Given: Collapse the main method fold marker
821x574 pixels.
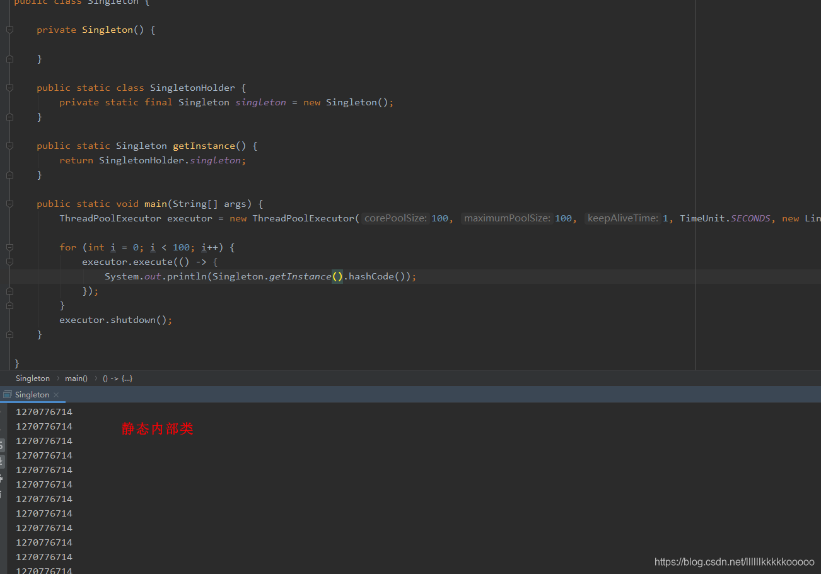Looking at the screenshot, I should (x=9, y=204).
